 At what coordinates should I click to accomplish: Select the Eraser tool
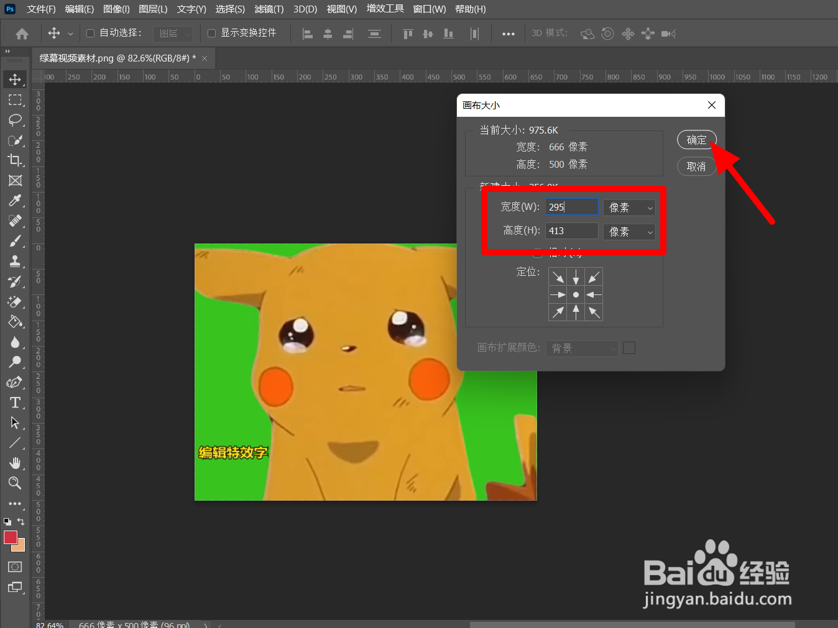coord(15,302)
